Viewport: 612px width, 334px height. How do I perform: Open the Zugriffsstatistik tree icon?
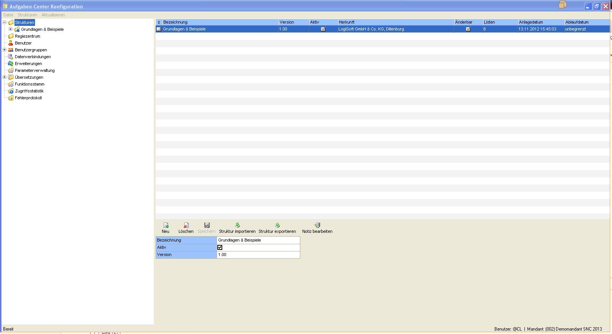click(x=11, y=91)
